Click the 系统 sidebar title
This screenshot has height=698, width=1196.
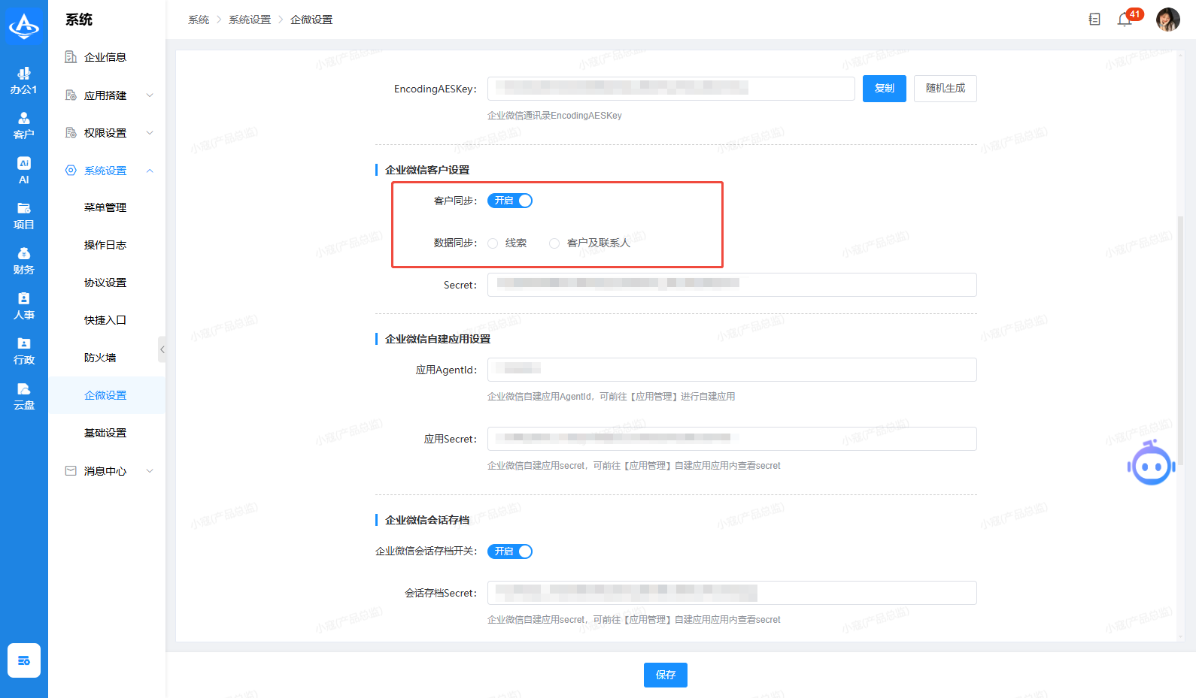pyautogui.click(x=79, y=20)
